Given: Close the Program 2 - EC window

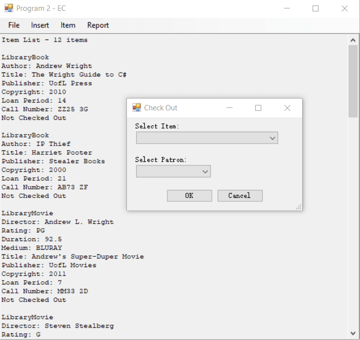Looking at the screenshot, I should pyautogui.click(x=344, y=8).
